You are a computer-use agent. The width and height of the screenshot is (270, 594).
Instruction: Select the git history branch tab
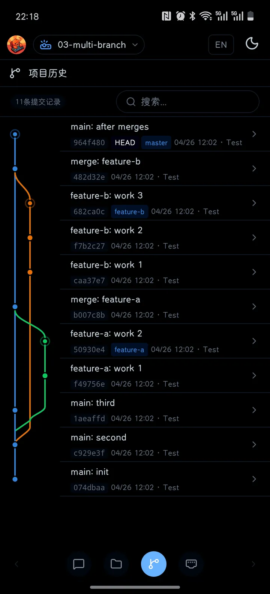click(x=154, y=564)
